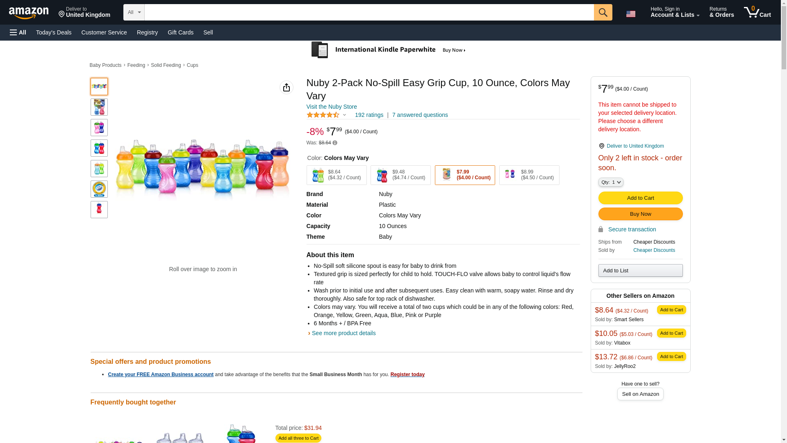Screen dimensions: 787x443
Task: Click the price info icon beside Was price
Action: [335, 143]
